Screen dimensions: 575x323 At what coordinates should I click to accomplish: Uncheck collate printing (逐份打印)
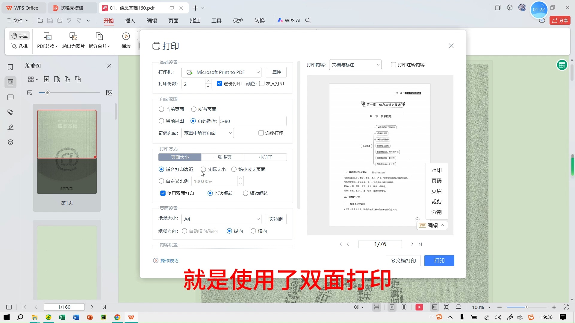click(220, 83)
